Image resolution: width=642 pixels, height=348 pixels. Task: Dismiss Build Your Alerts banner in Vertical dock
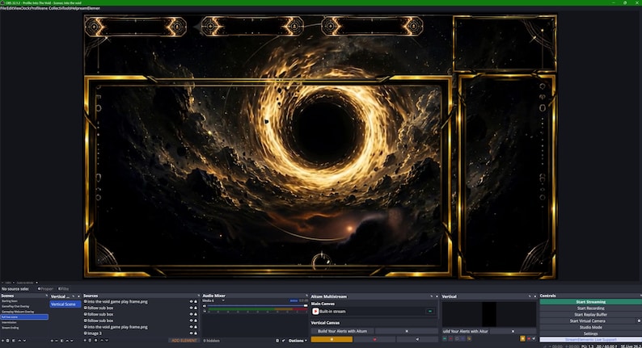(x=513, y=331)
